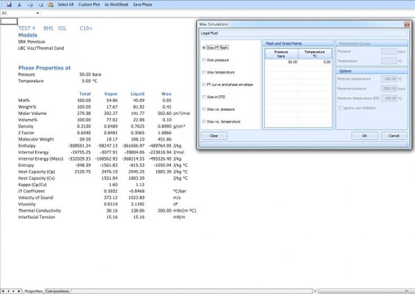This screenshot has height=294, width=415.
Task: Click the Cut scissors icon
Action: [x=19, y=4]
